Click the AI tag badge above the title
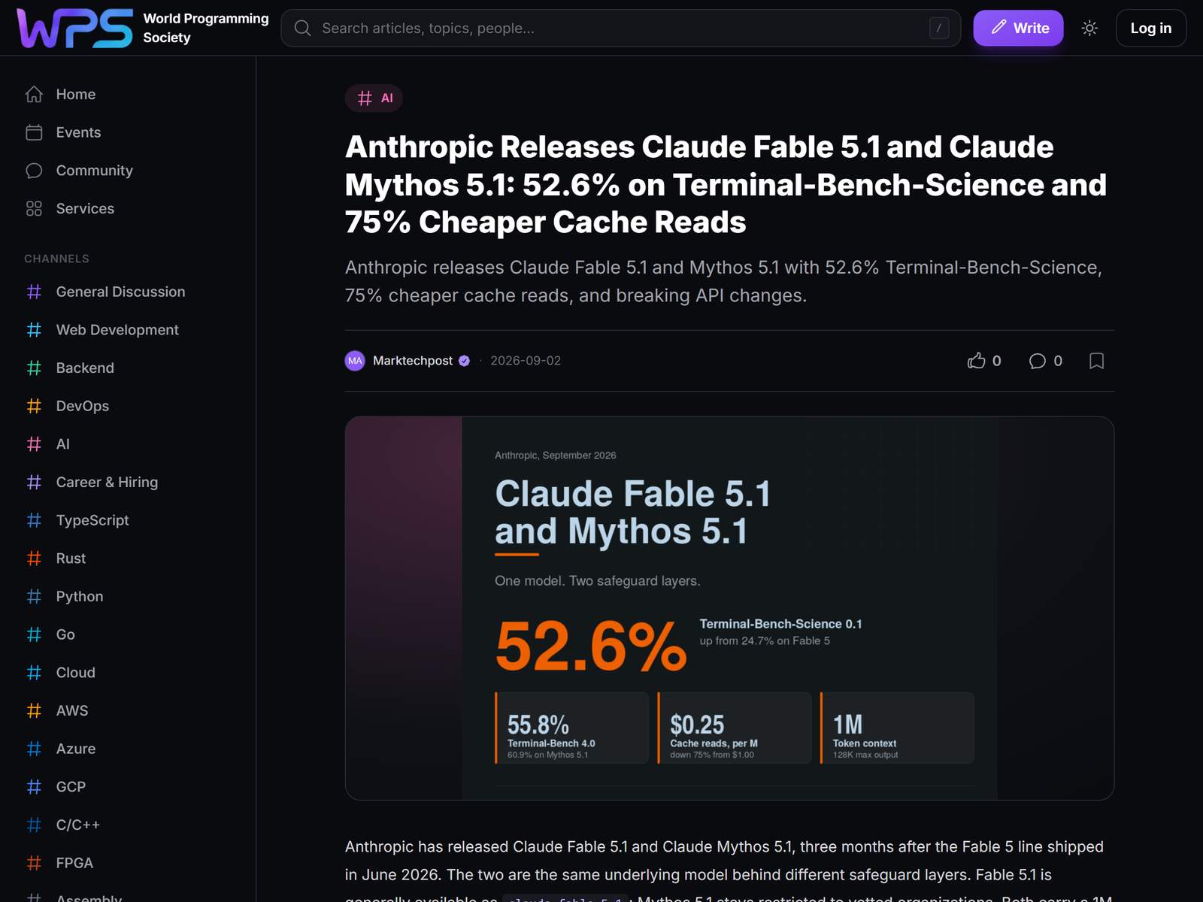The image size is (1203, 902). [x=374, y=98]
